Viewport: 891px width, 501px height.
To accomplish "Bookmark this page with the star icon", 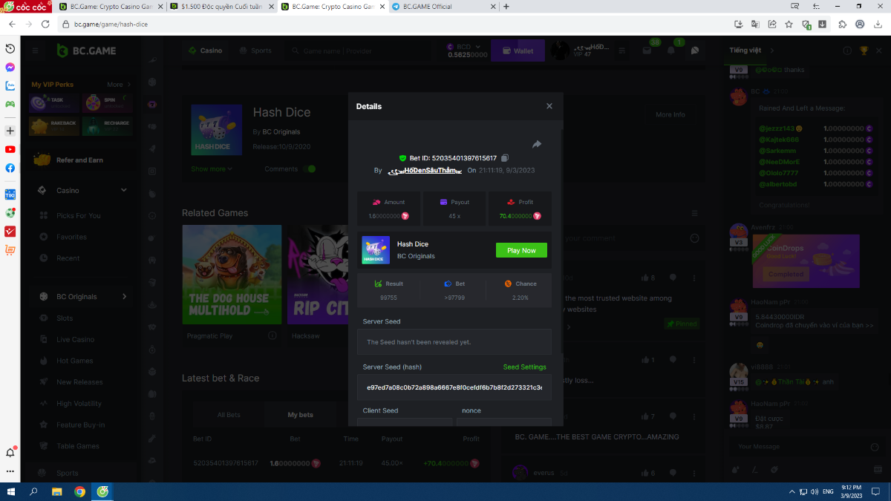I will point(789,24).
